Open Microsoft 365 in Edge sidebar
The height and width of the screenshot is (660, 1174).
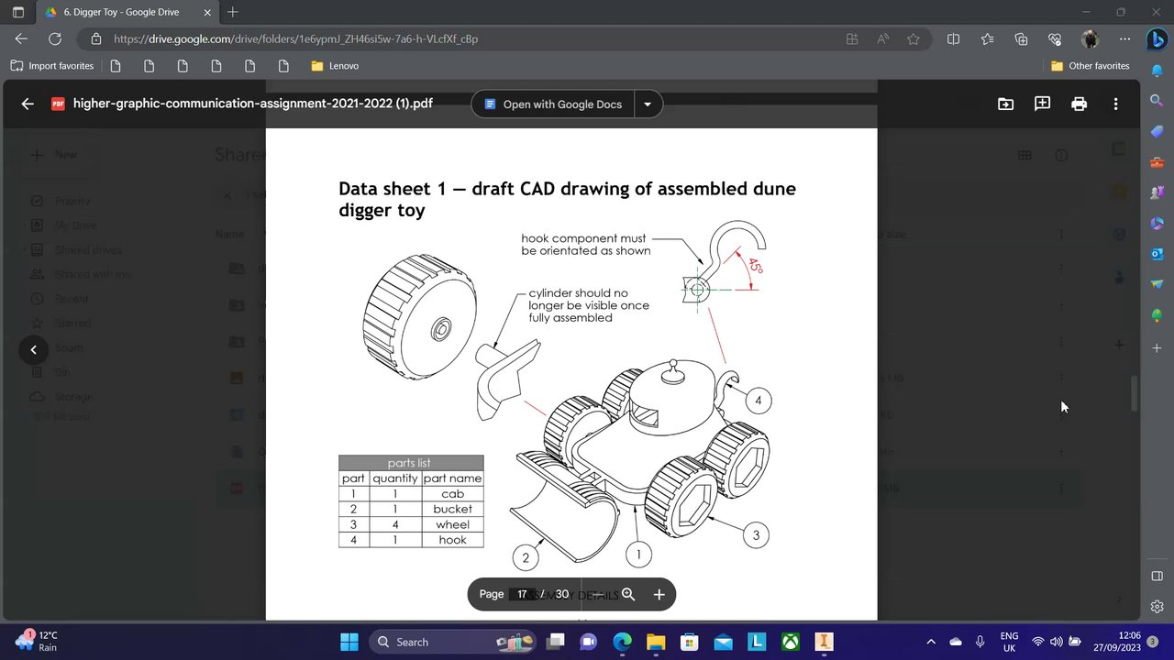[x=1157, y=223]
